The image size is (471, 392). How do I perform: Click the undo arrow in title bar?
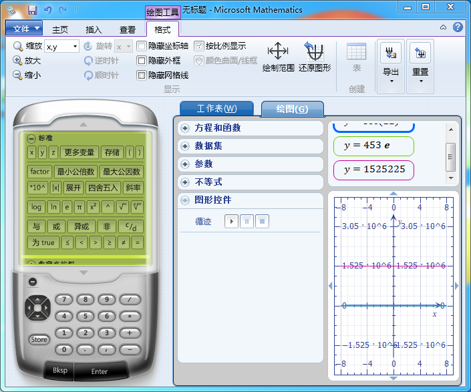coord(47,9)
